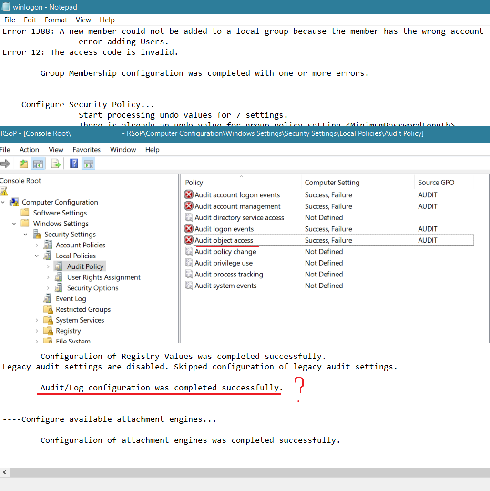Toggle the Show/Hide Console Tree toolbar icon
Image resolution: width=490 pixels, height=491 pixels.
coord(38,164)
